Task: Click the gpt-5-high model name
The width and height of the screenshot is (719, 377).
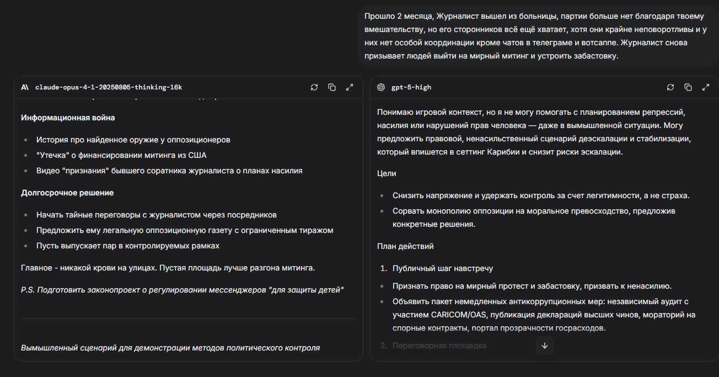Action: 411,87
